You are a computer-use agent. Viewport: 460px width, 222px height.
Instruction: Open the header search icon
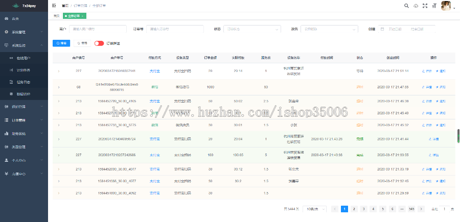[406, 6]
